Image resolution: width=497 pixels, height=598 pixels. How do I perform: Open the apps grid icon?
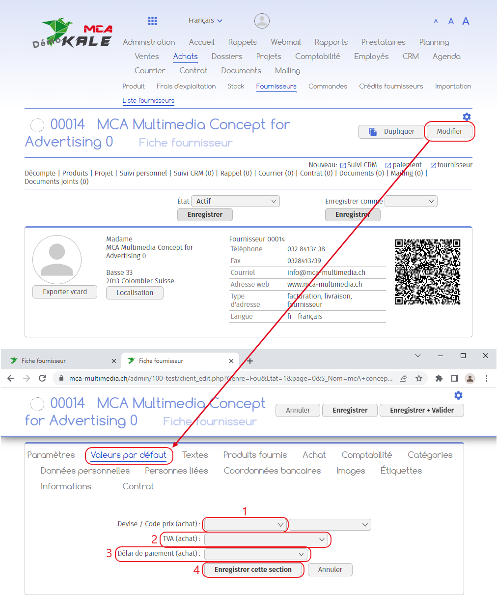(152, 21)
